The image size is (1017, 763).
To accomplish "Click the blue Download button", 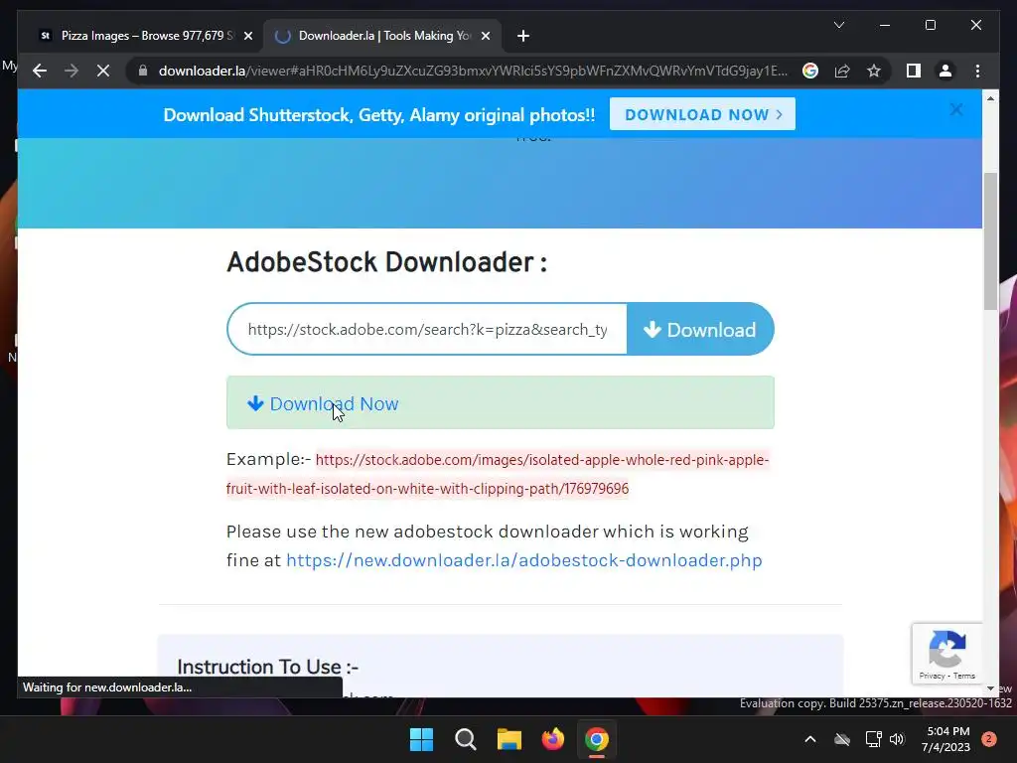I will (x=700, y=329).
